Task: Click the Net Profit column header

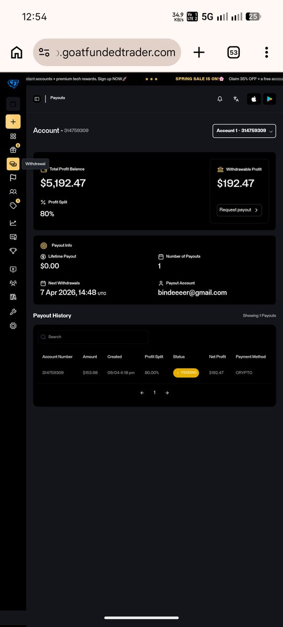Action: pyautogui.click(x=217, y=357)
